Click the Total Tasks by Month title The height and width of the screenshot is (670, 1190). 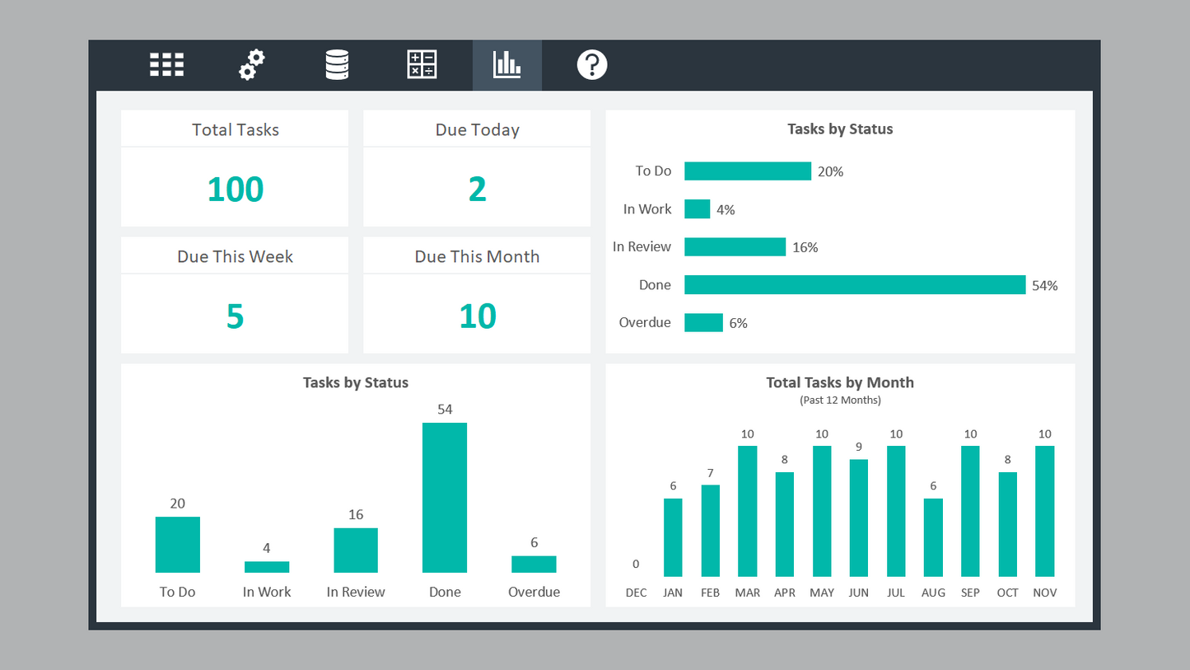click(839, 382)
